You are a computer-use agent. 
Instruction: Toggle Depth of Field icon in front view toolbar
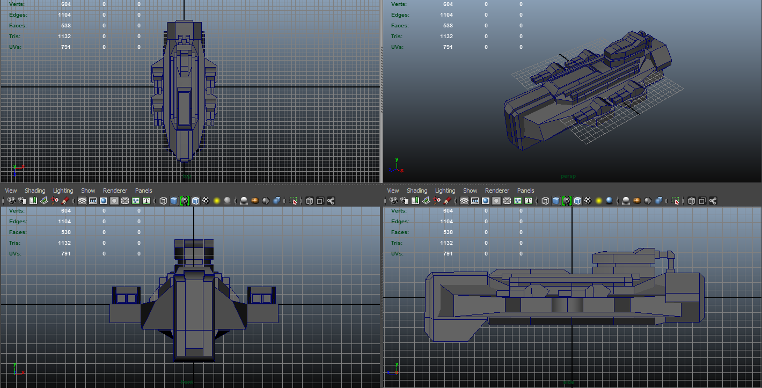(x=276, y=201)
